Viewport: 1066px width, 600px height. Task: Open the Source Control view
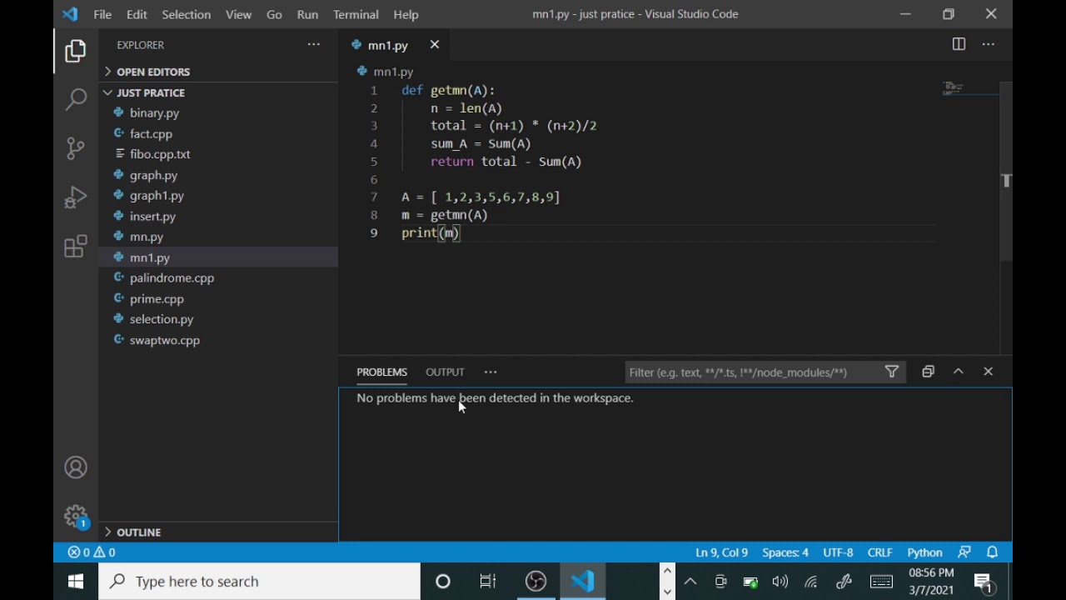click(x=76, y=148)
